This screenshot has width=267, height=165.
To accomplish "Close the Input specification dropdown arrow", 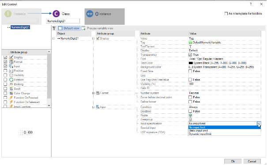I will (259, 123).
